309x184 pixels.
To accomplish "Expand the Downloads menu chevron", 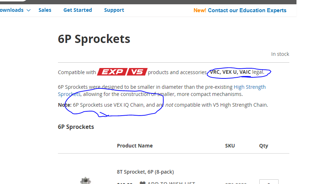I will (29, 10).
